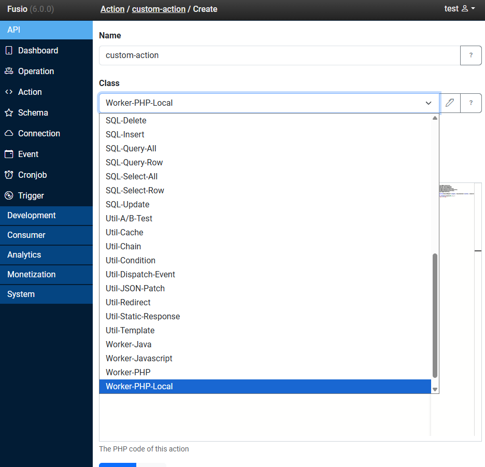485x467 pixels.
Task: Click the Operation icon in sidebar
Action: (9, 71)
